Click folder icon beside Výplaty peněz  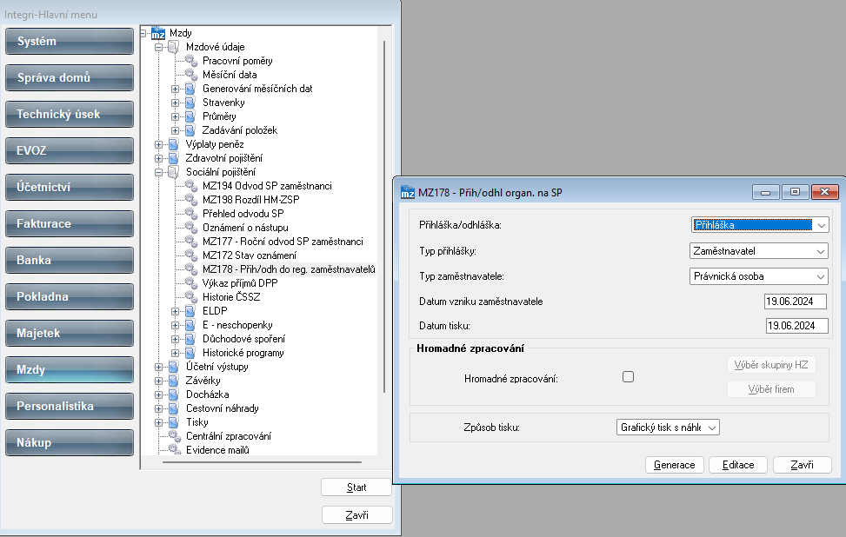(x=174, y=144)
